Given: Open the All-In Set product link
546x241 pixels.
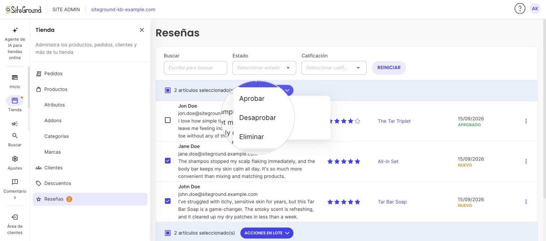Looking at the screenshot, I should tap(388, 161).
